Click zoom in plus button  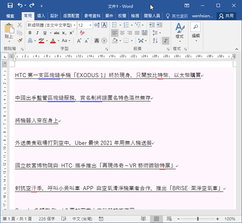point(217,219)
